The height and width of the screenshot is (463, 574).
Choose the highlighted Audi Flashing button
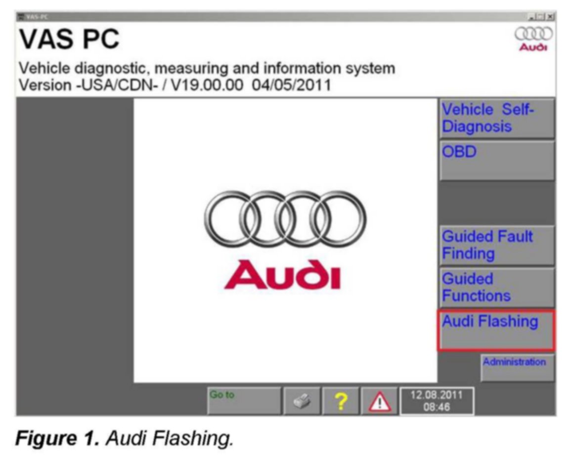coord(496,330)
